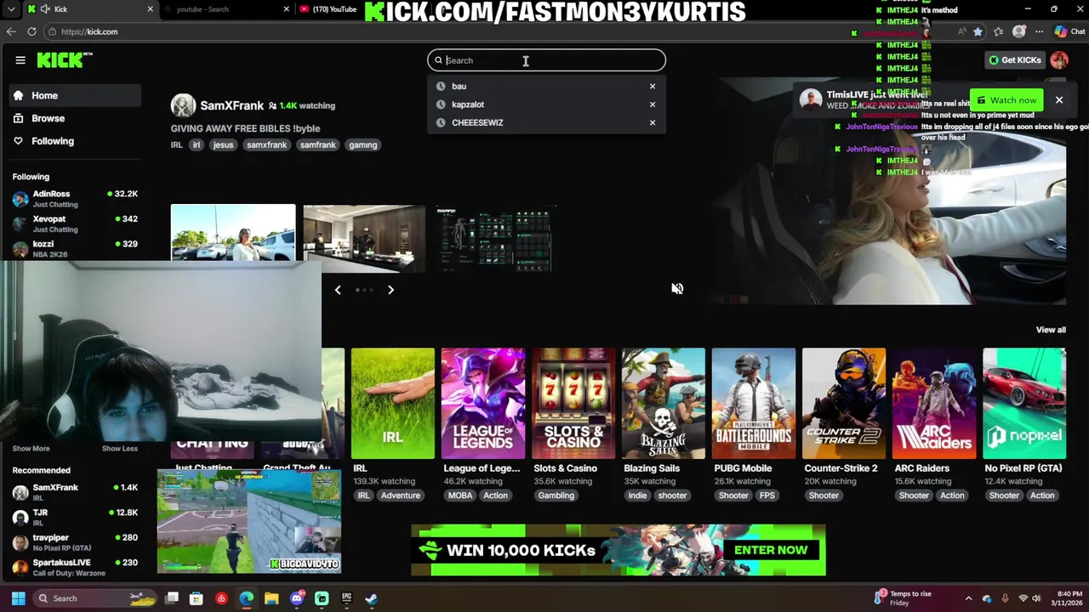Remove 'bau' from recent searches
Image resolution: width=1089 pixels, height=612 pixels.
point(653,86)
